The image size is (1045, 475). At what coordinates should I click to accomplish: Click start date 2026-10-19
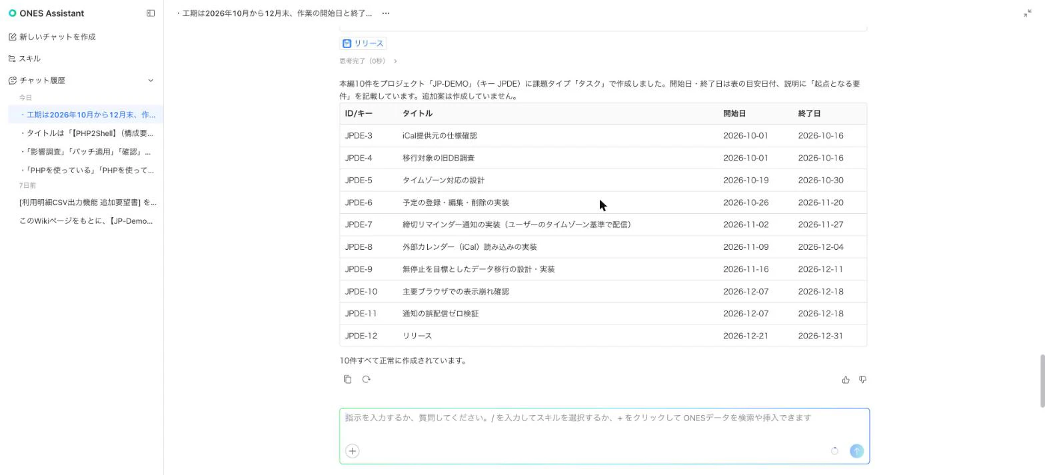(x=746, y=181)
